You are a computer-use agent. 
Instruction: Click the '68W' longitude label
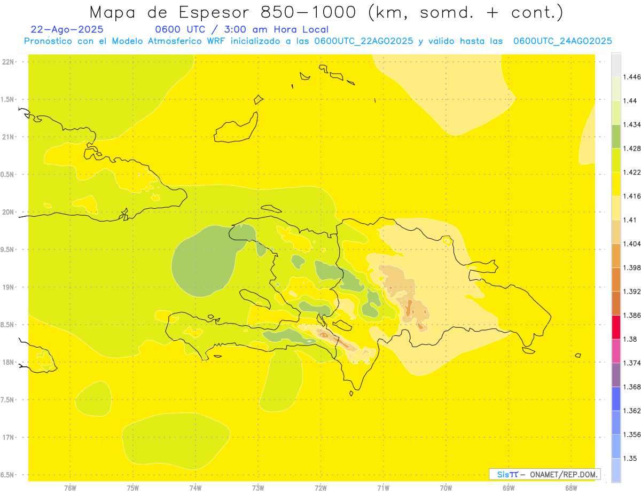pyautogui.click(x=571, y=488)
